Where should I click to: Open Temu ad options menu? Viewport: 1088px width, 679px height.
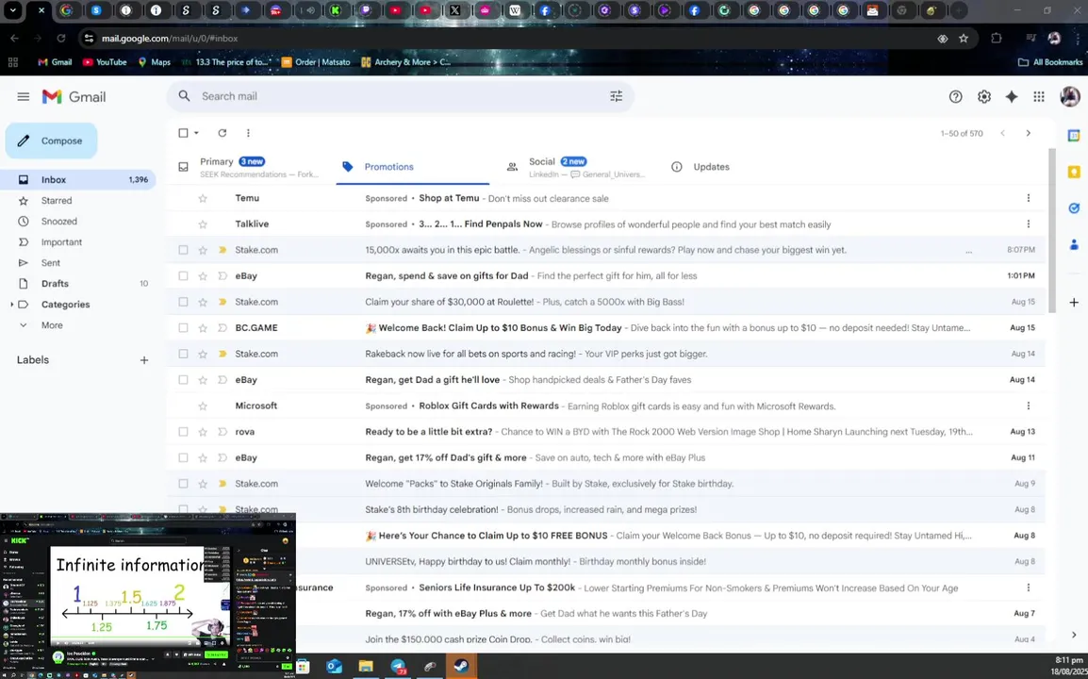(1029, 198)
